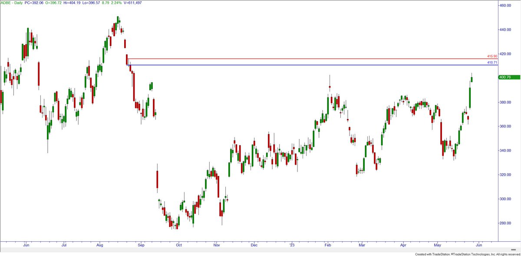Click the May date axis label
This screenshot has height=256, width=521.
click(438, 244)
